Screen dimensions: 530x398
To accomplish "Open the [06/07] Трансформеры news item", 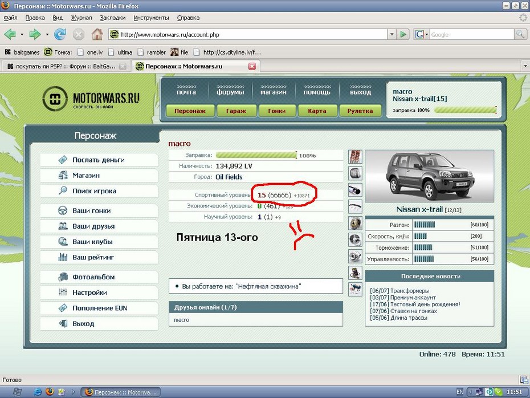I will tap(399, 290).
